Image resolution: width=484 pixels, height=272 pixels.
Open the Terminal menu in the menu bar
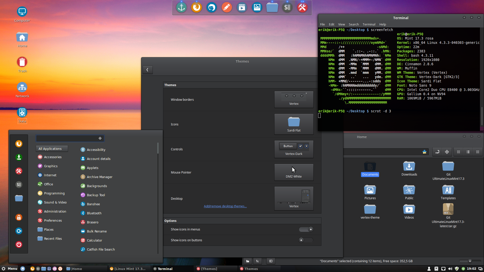point(369,24)
